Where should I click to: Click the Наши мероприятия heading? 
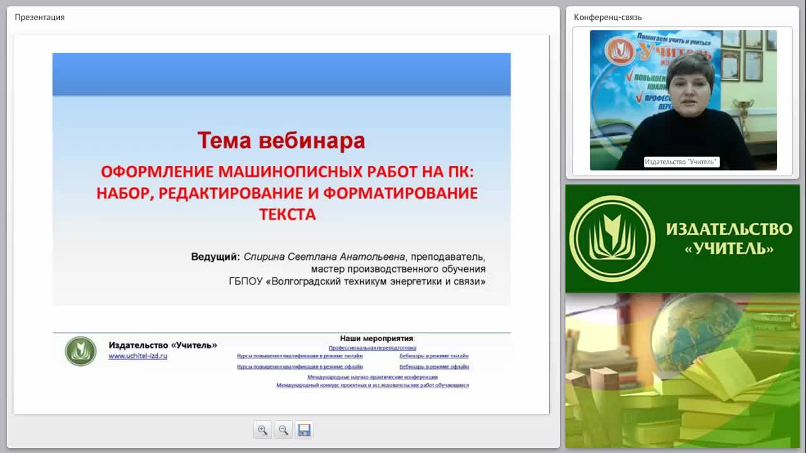pyautogui.click(x=377, y=338)
